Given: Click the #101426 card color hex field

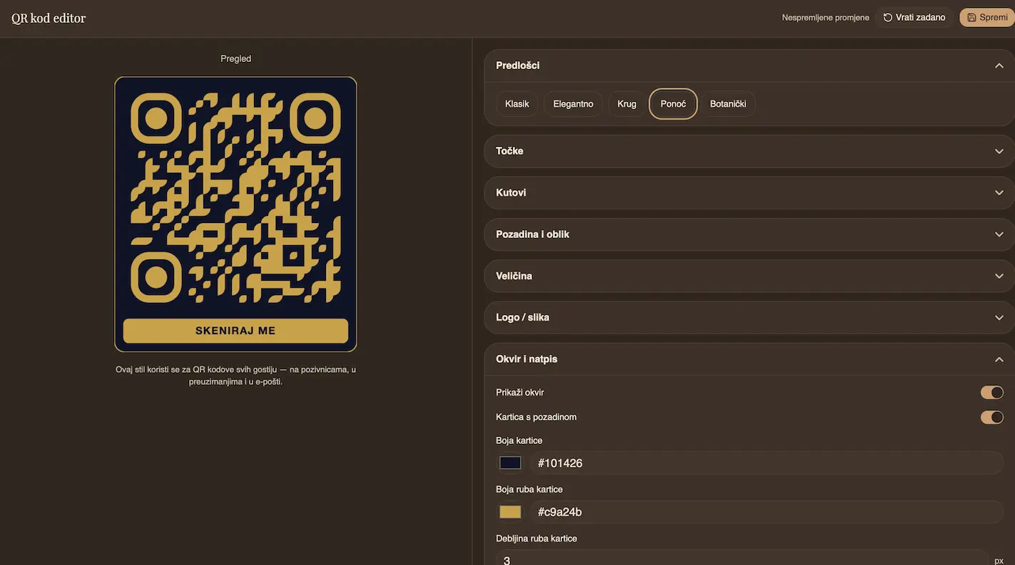Looking at the screenshot, I should tap(766, 463).
